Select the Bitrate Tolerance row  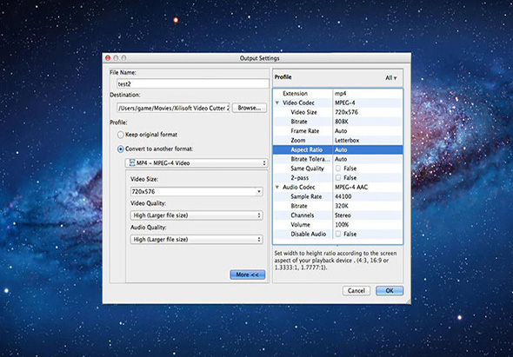coord(337,159)
